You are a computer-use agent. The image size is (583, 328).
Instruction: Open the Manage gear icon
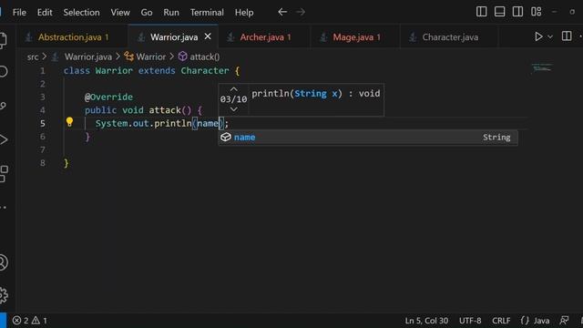[x=4, y=295]
